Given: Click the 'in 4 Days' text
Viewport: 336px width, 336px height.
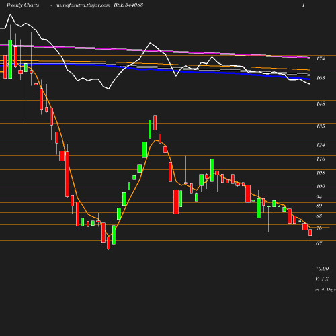Looking at the screenshot, I should [x=325, y=290].
